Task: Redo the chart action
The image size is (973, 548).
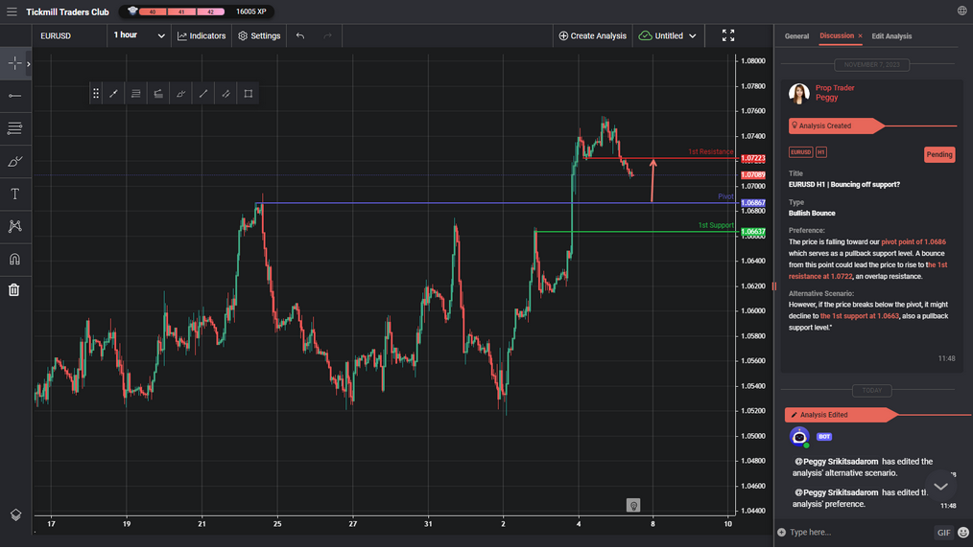Action: (x=327, y=35)
